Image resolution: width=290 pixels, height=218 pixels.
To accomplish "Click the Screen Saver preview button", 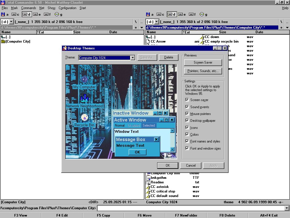I will [x=203, y=62].
